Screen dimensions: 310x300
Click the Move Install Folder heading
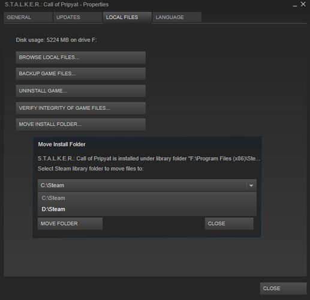(62, 145)
